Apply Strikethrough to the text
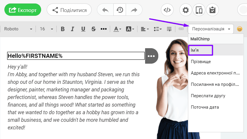247x139 pixels. [93, 29]
